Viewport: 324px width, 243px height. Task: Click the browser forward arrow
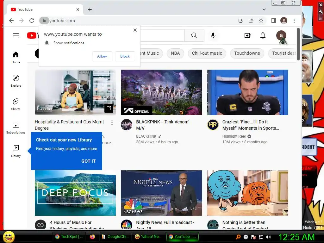tap(22, 21)
